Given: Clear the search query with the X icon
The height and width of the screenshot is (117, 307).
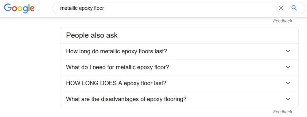Looking at the screenshot, I should (281, 8).
